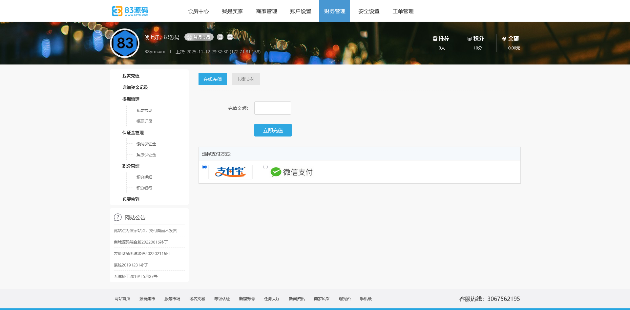The image size is (630, 310).
Task: Click the 新闻资讯 footer link
Action: [297, 299]
